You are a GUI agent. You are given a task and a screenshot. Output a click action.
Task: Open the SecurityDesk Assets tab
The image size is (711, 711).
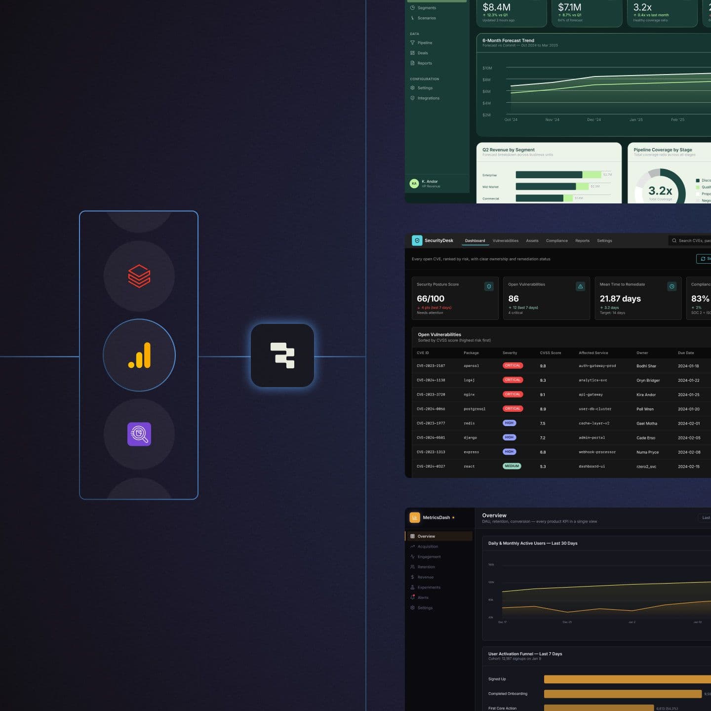click(x=532, y=241)
